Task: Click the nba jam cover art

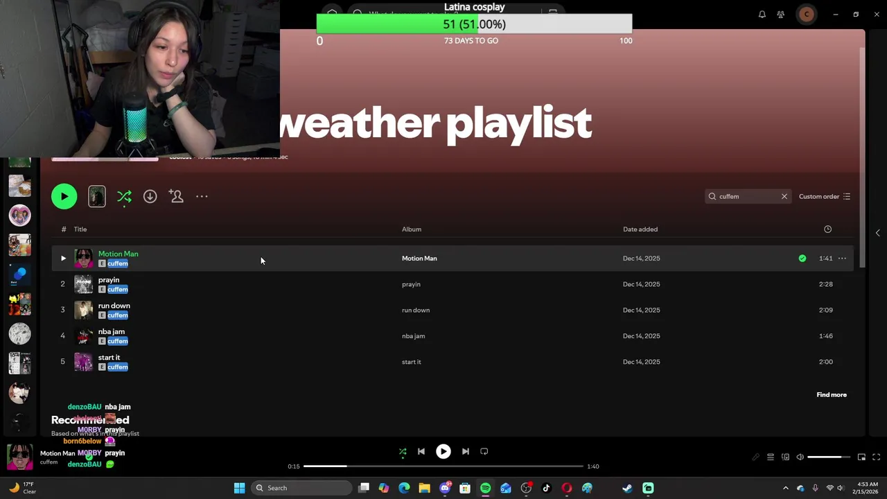Action: [x=83, y=336]
